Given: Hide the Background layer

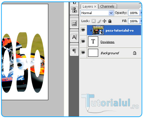Looking at the screenshot, I should click(x=83, y=53).
